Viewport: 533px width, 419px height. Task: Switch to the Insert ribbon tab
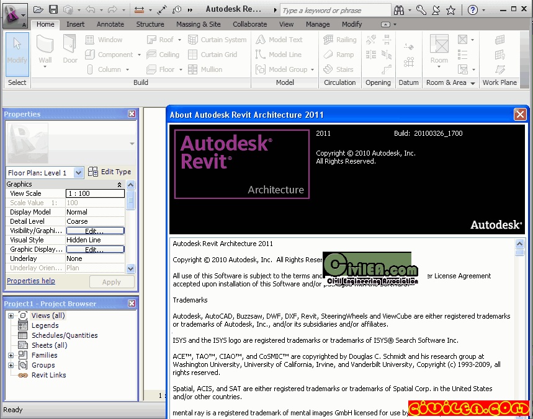point(76,24)
